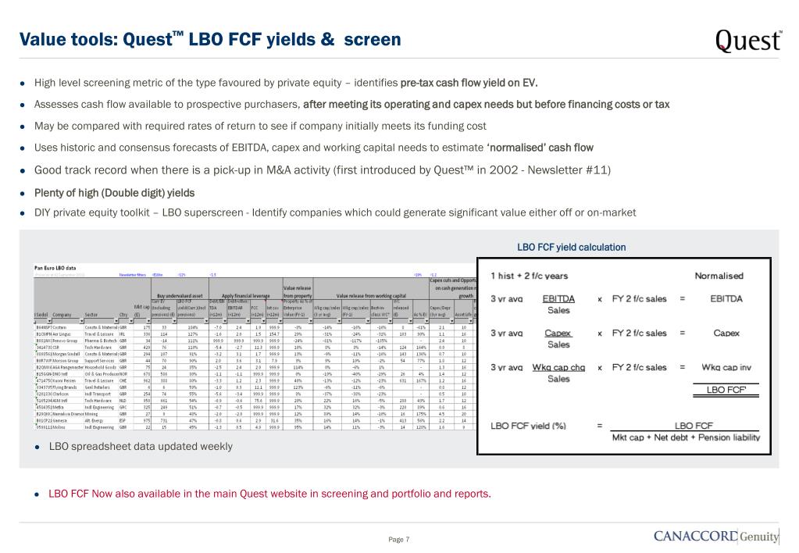The image size is (799, 553).
Task: Open the Capex/Depr column filter dropdown
Action: click(x=452, y=321)
